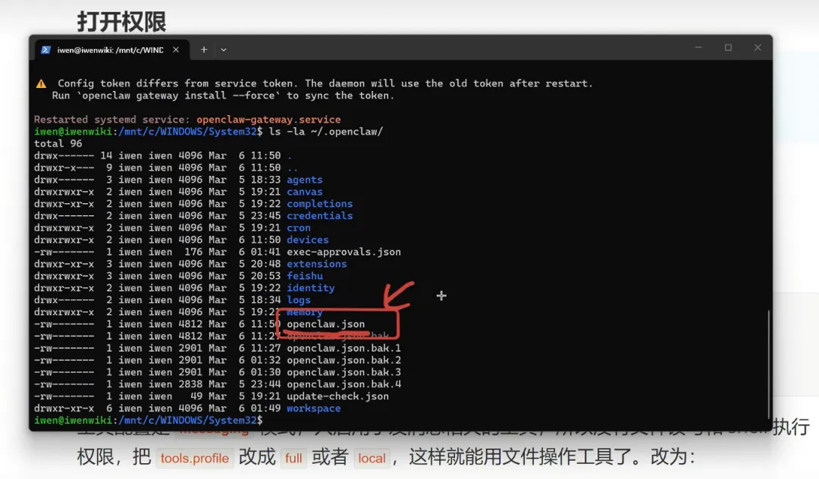This screenshot has height=479, width=819.
Task: Click the workspace directory name
Action: 313,408
